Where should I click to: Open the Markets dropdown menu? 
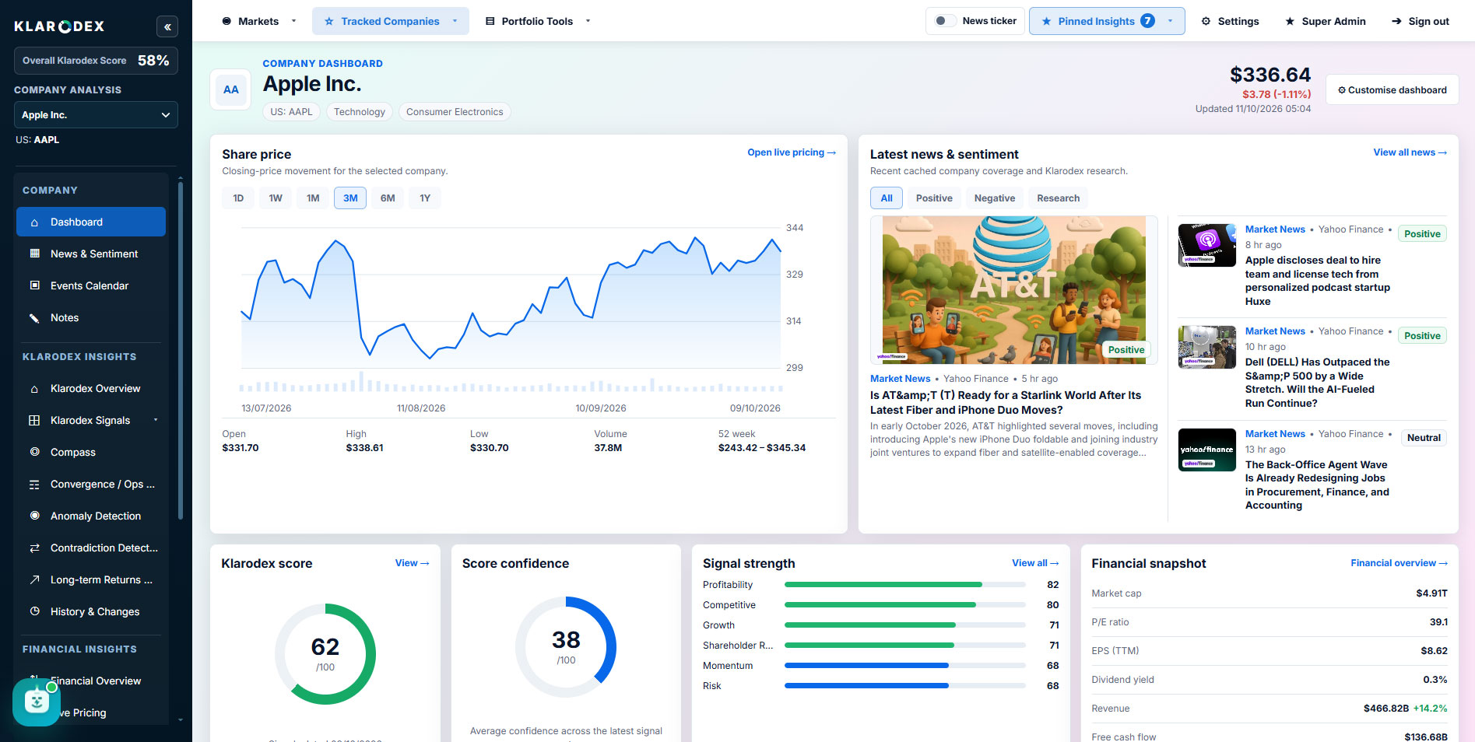259,21
